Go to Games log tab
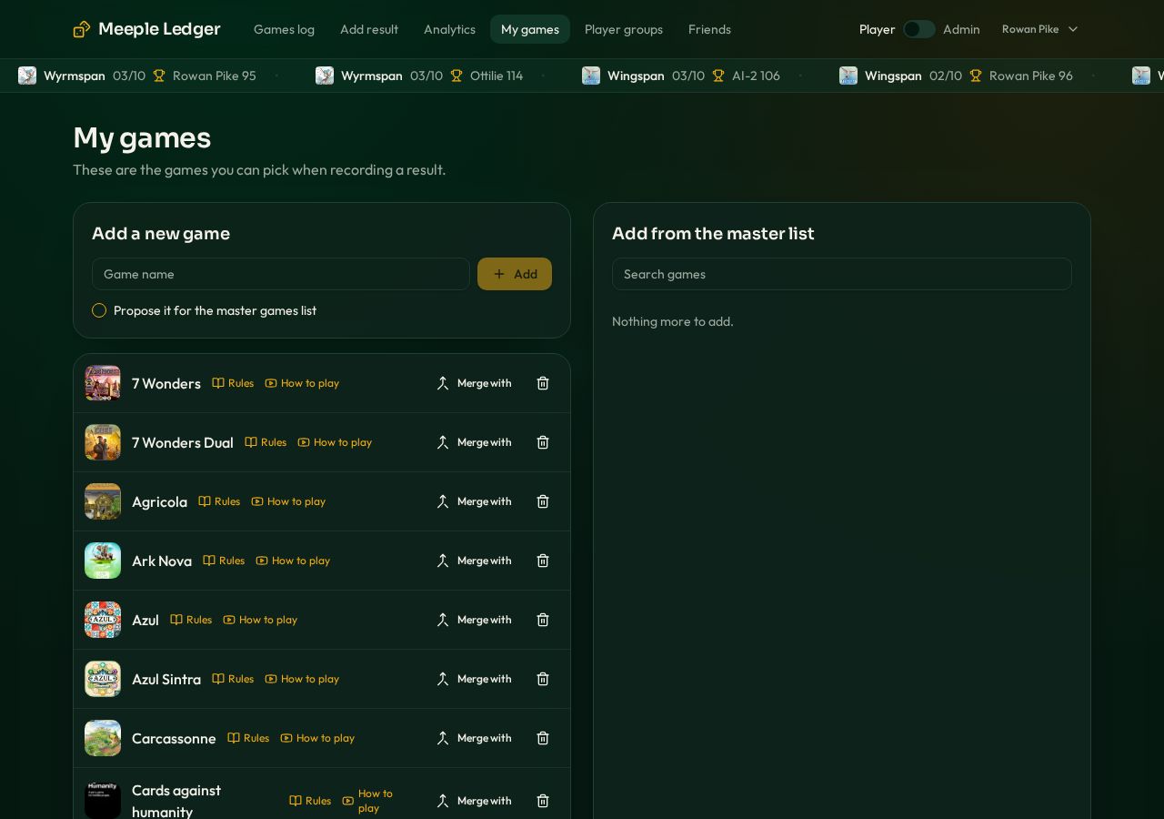 [x=284, y=29]
